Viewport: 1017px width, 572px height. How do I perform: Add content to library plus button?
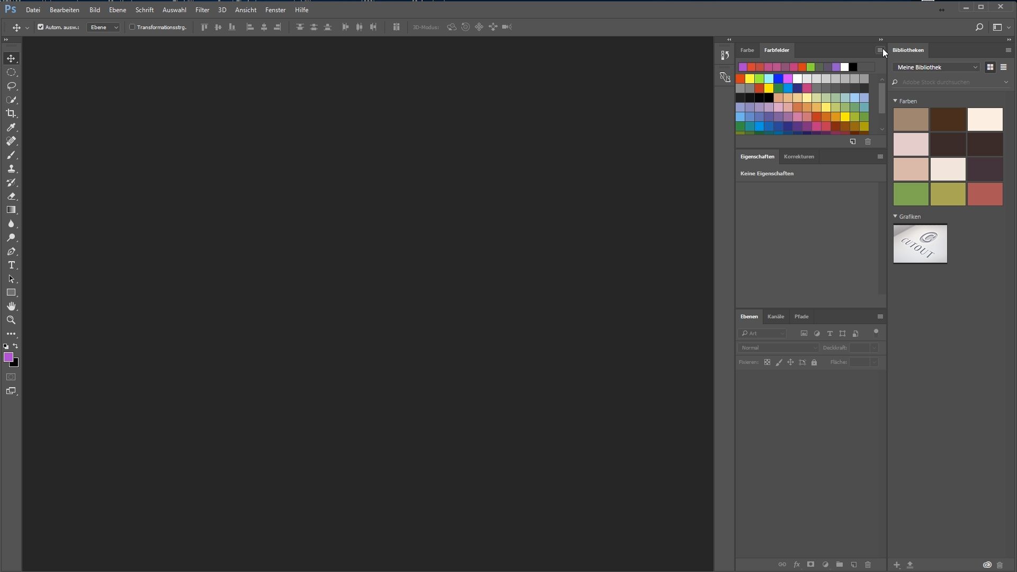tap(897, 565)
